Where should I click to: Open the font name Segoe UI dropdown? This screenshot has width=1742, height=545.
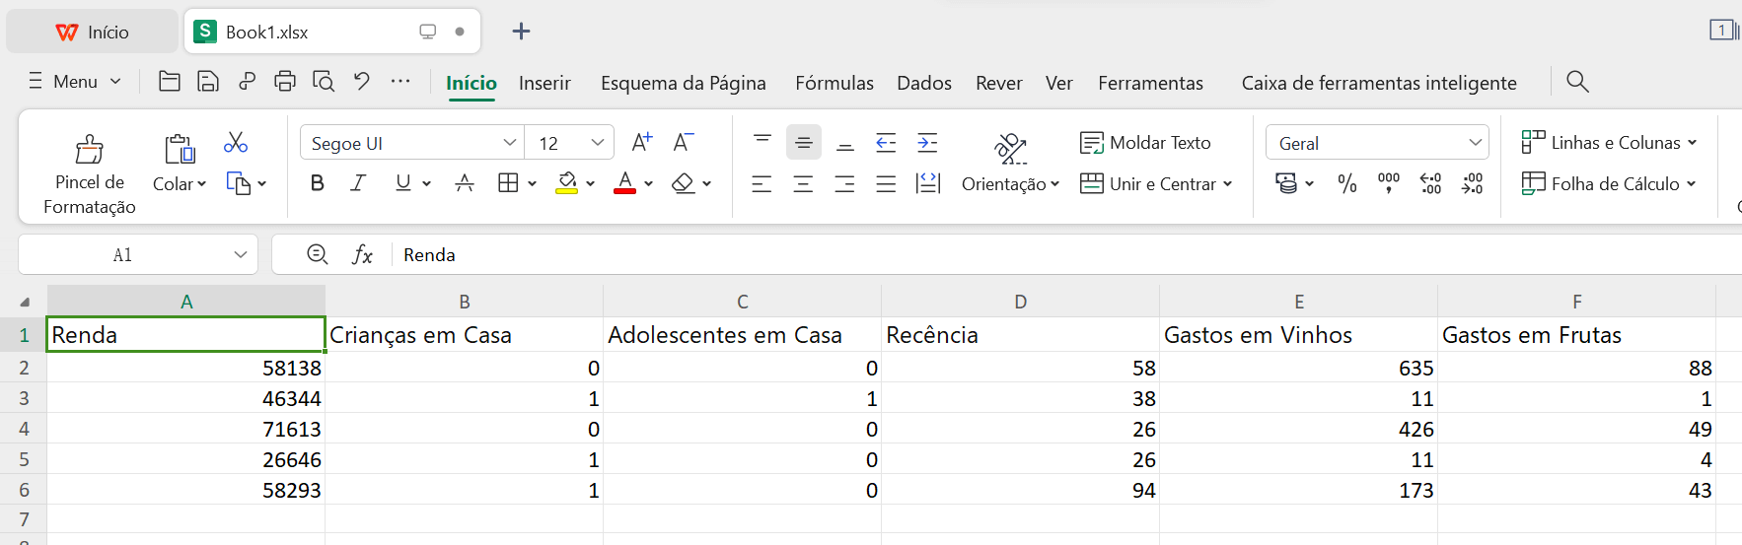509,143
